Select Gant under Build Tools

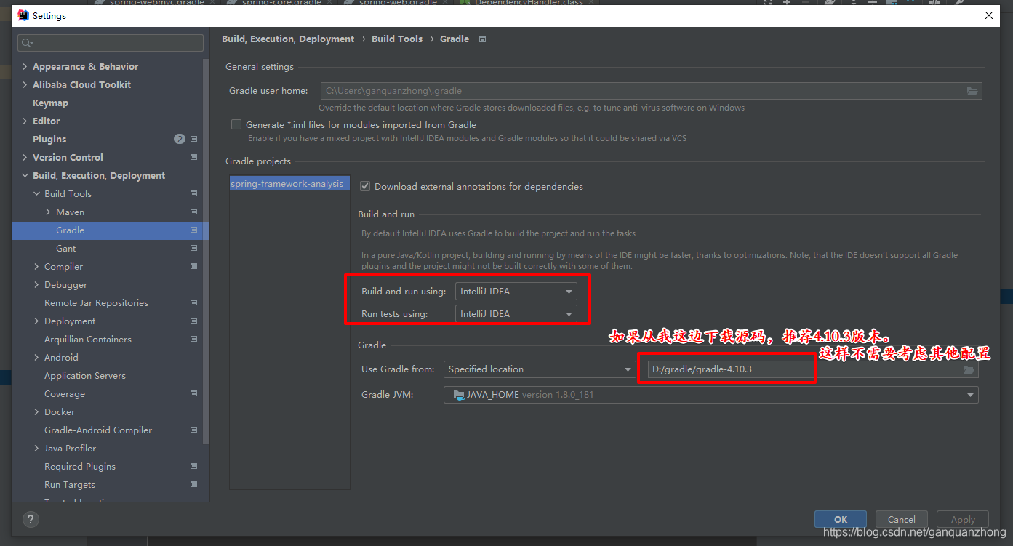click(x=65, y=248)
